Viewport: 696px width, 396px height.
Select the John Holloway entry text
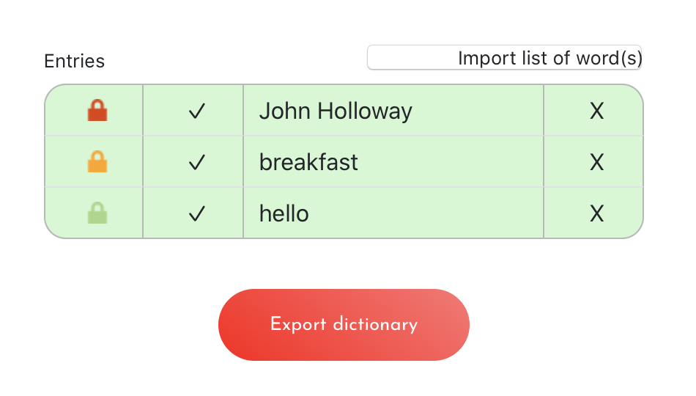[x=336, y=111]
